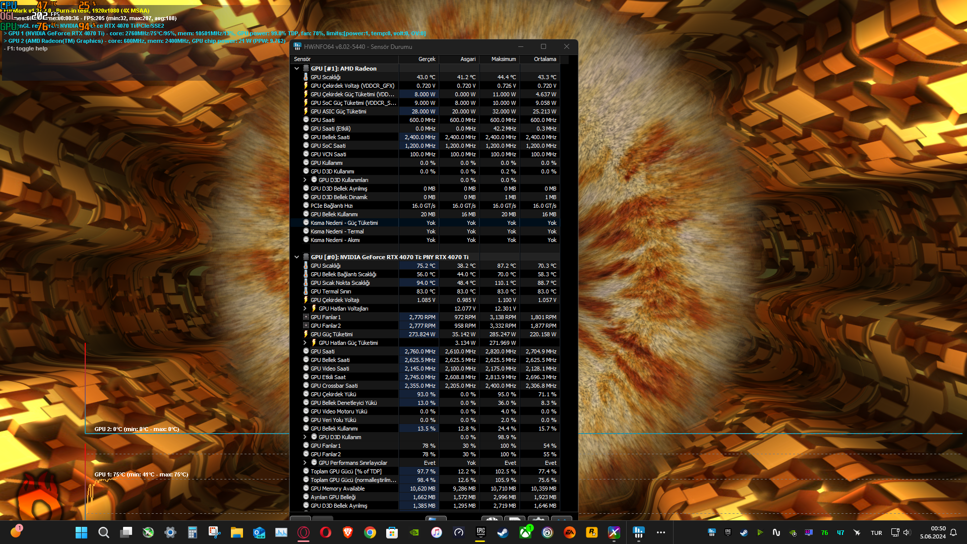The width and height of the screenshot is (967, 544).
Task: Open Steam from the taskbar
Action: [503, 532]
